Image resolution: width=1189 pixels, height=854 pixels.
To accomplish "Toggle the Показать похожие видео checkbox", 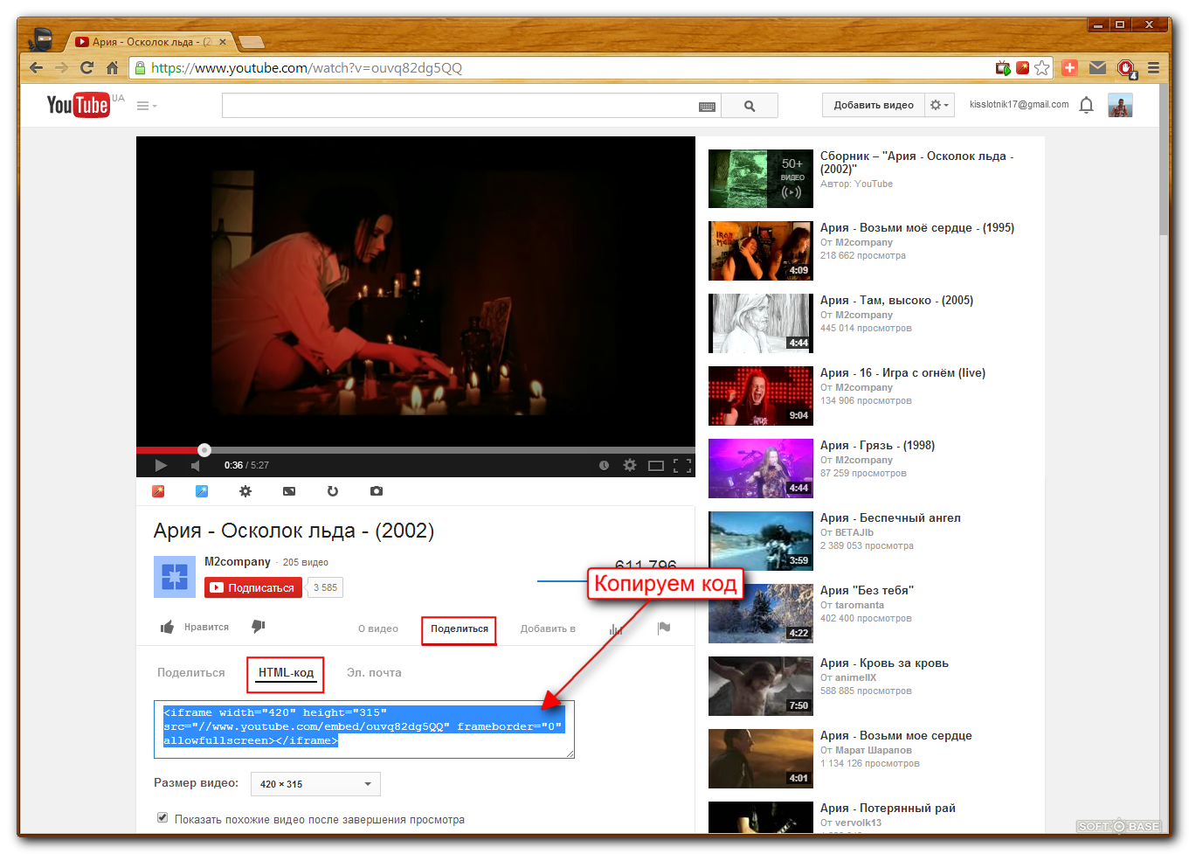I will [162, 818].
